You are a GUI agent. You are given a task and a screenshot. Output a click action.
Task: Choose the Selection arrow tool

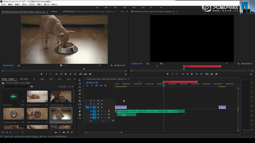80,80
